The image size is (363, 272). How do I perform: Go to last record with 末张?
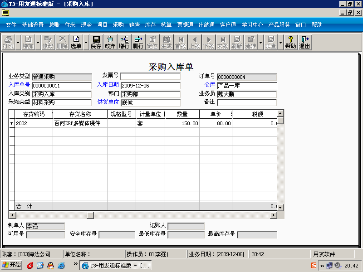pyautogui.click(x=222, y=42)
